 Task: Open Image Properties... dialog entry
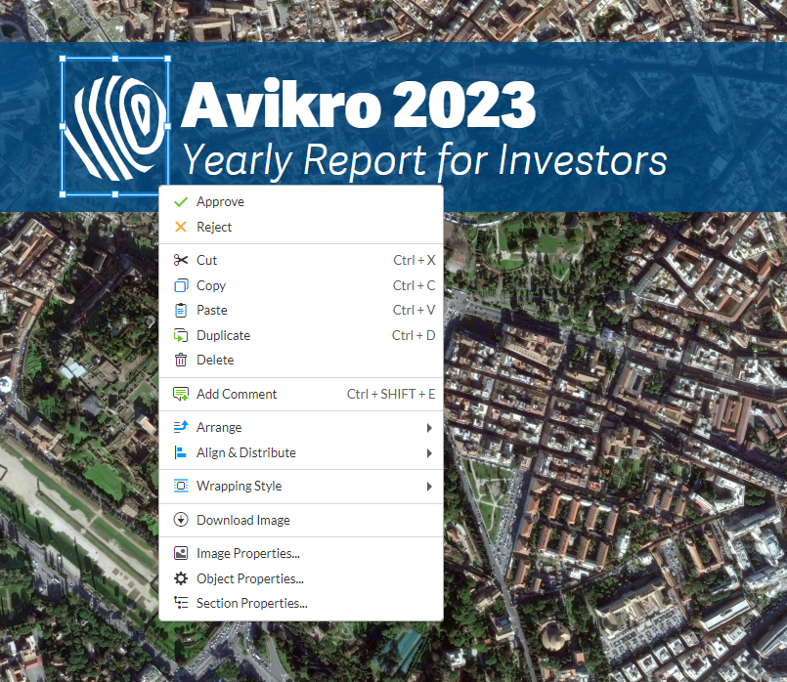point(301,553)
